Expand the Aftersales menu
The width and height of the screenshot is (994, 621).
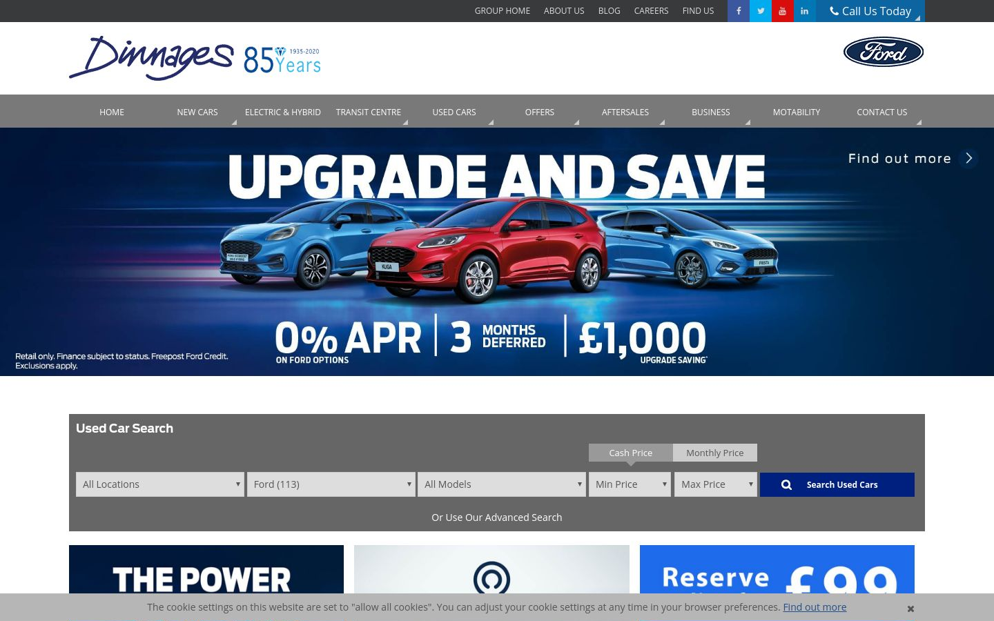(x=625, y=112)
